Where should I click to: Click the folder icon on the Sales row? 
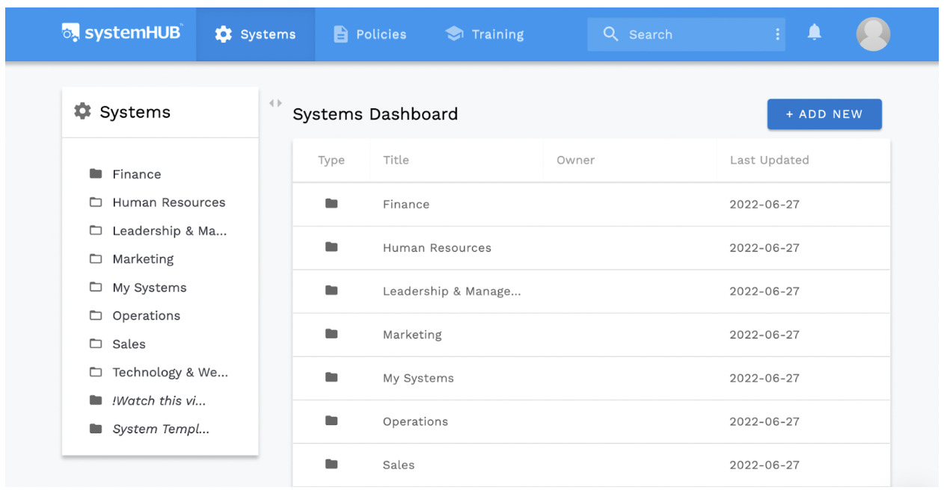[331, 465]
